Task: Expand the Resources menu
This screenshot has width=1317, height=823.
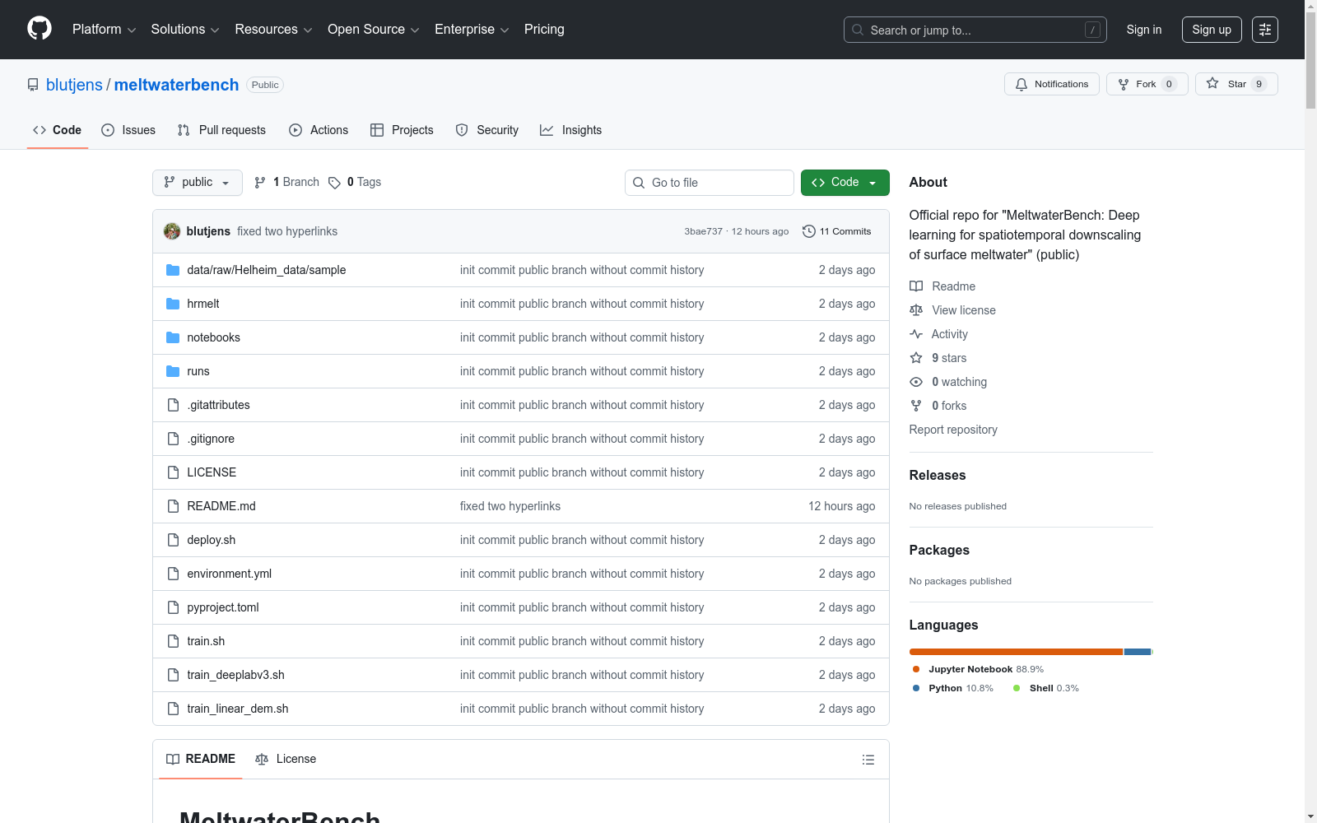Action: (273, 30)
